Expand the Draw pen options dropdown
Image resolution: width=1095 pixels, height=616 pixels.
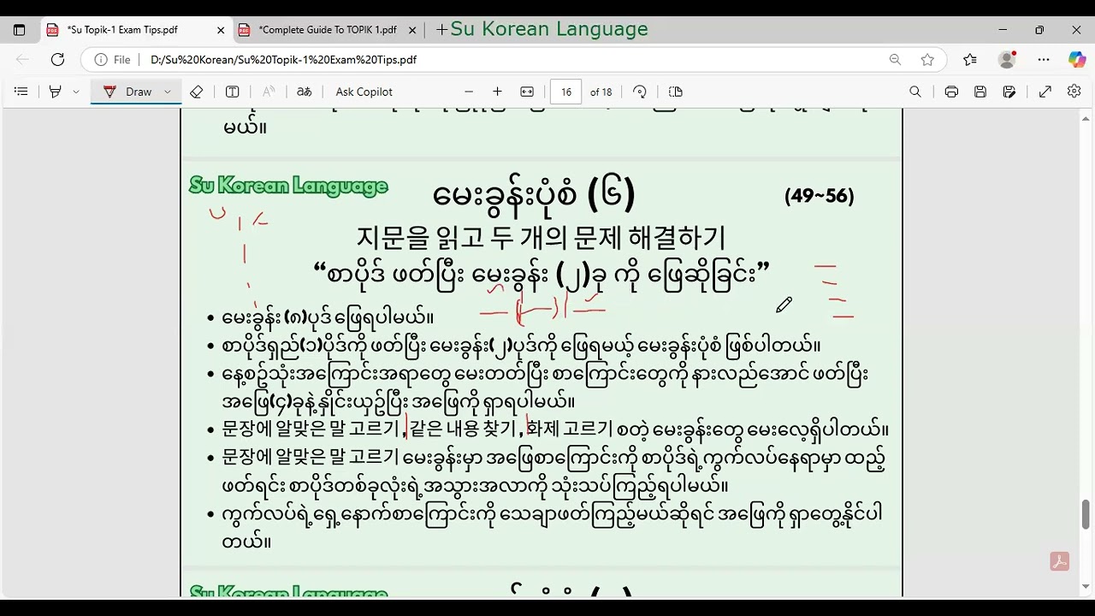coord(168,92)
